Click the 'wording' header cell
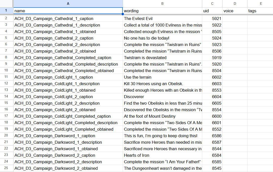This screenshot has width=273, height=172. click(162, 11)
